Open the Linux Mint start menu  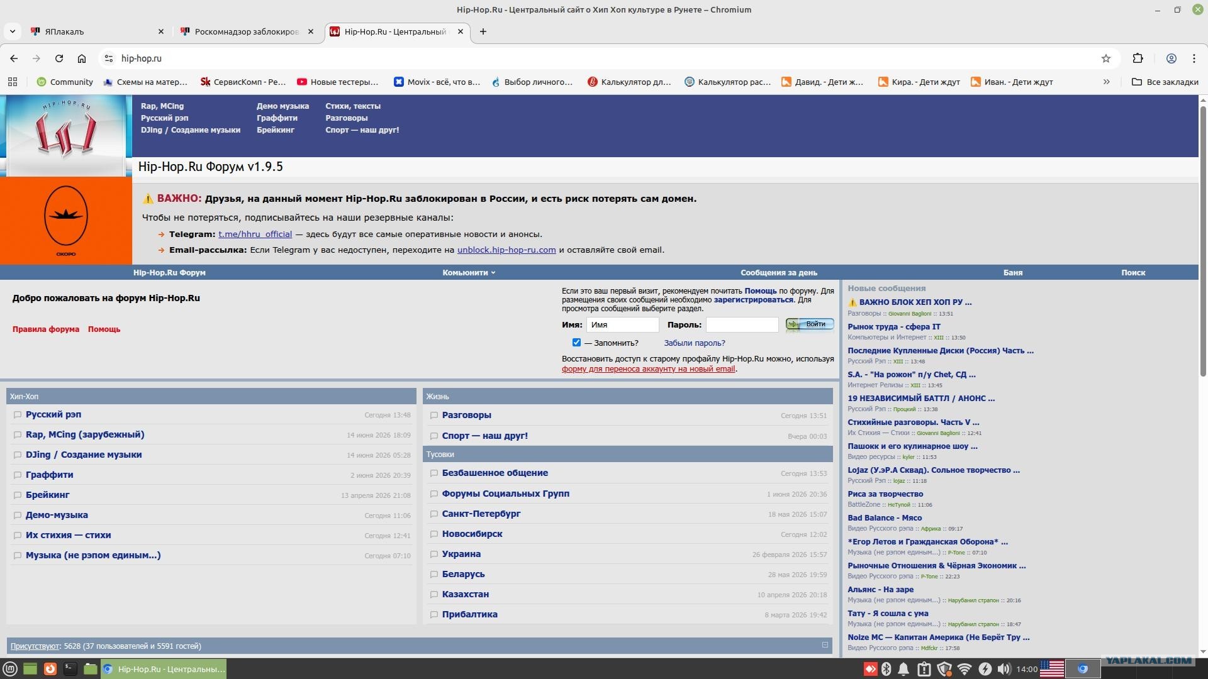(x=10, y=669)
